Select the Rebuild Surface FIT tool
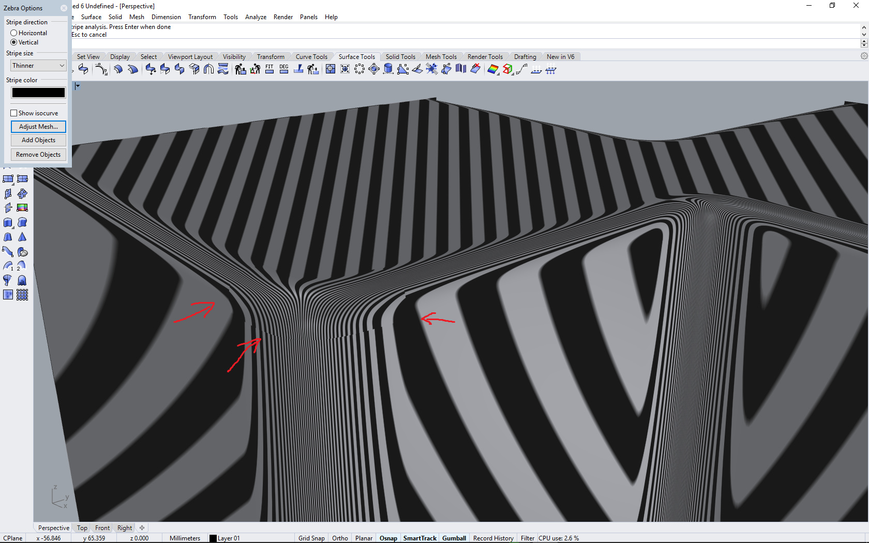Image resolution: width=869 pixels, height=543 pixels. tap(269, 69)
